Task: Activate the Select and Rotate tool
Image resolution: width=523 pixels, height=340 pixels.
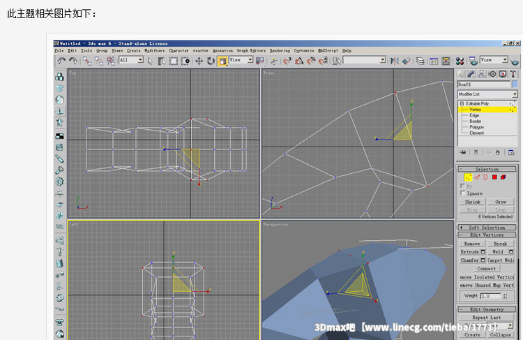Action: 211,61
